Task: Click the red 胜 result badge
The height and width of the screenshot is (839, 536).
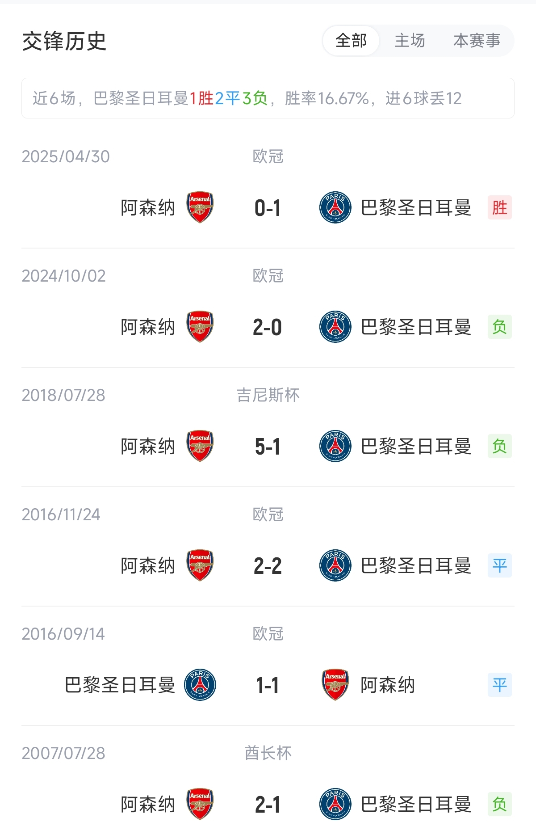Action: 499,207
